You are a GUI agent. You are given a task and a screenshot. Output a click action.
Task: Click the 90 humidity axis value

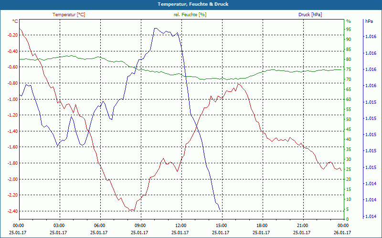pyautogui.click(x=349, y=40)
